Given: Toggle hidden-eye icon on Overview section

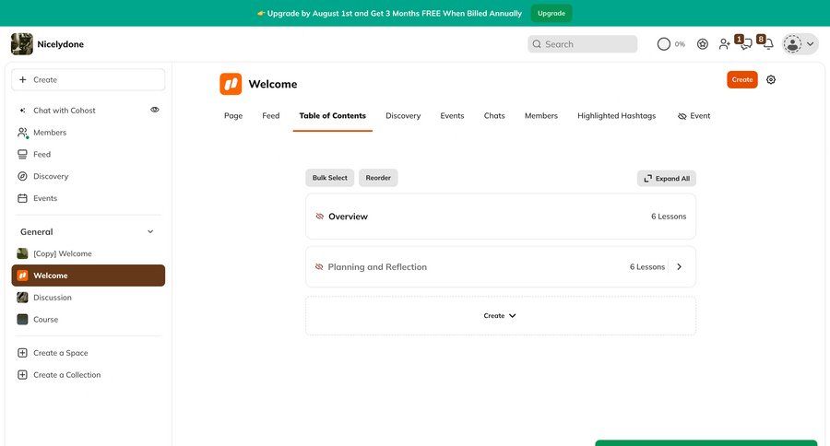Looking at the screenshot, I should coord(320,217).
